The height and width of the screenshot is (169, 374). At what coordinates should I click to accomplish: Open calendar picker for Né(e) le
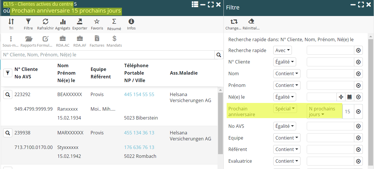pos(349,97)
